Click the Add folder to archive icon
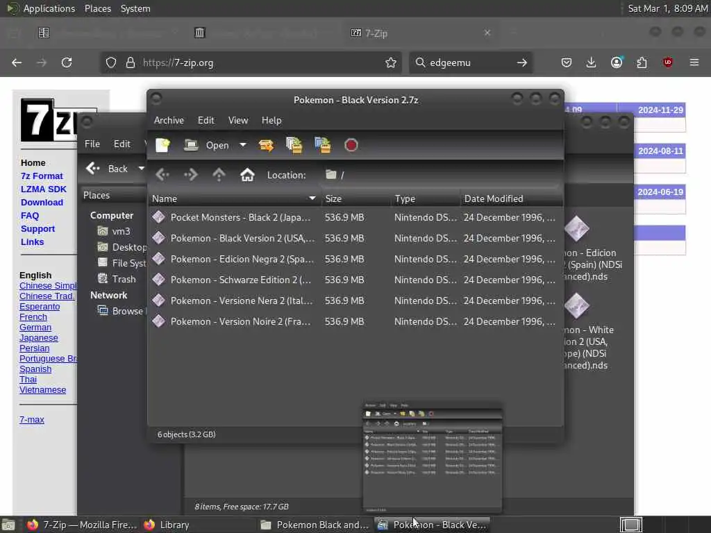This screenshot has width=711, height=533. coord(323,145)
